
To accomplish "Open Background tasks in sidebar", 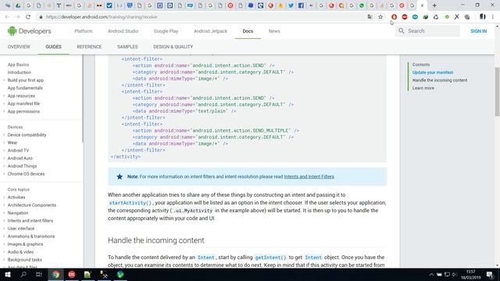I will 25,260.
